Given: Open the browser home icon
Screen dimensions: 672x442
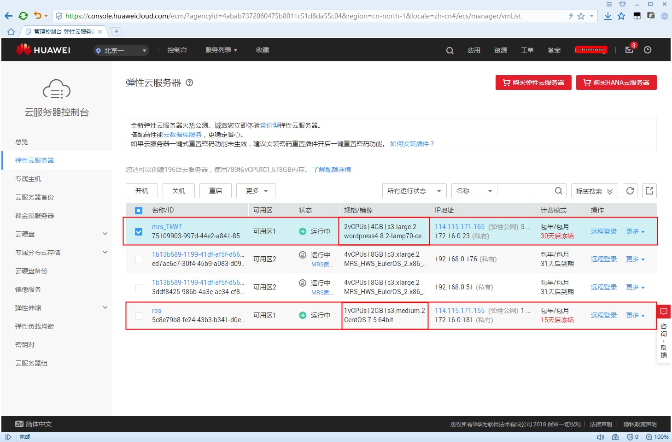Looking at the screenshot, I should click(11, 31).
